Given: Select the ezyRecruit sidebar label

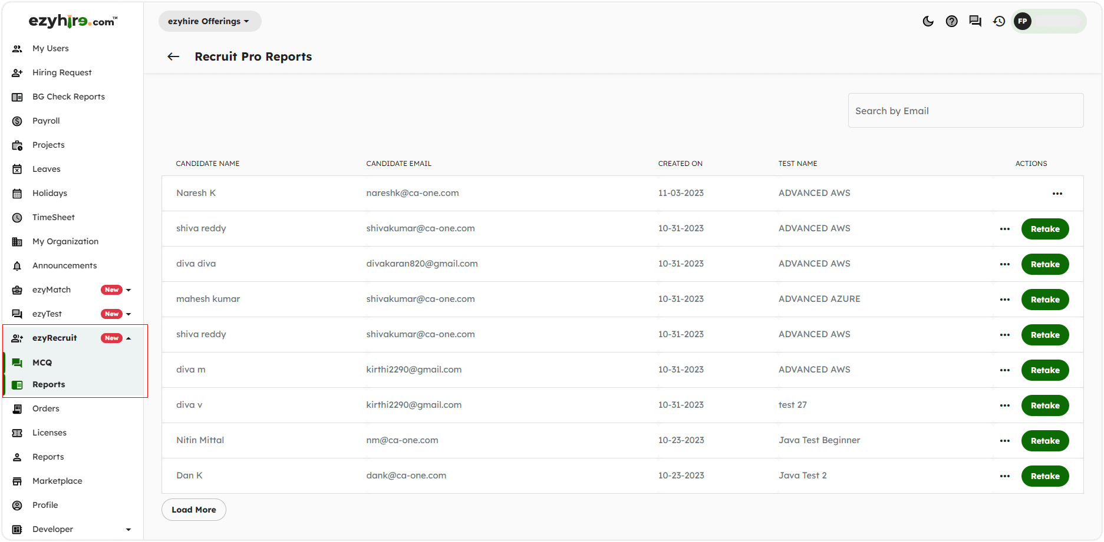Looking at the screenshot, I should tap(54, 338).
